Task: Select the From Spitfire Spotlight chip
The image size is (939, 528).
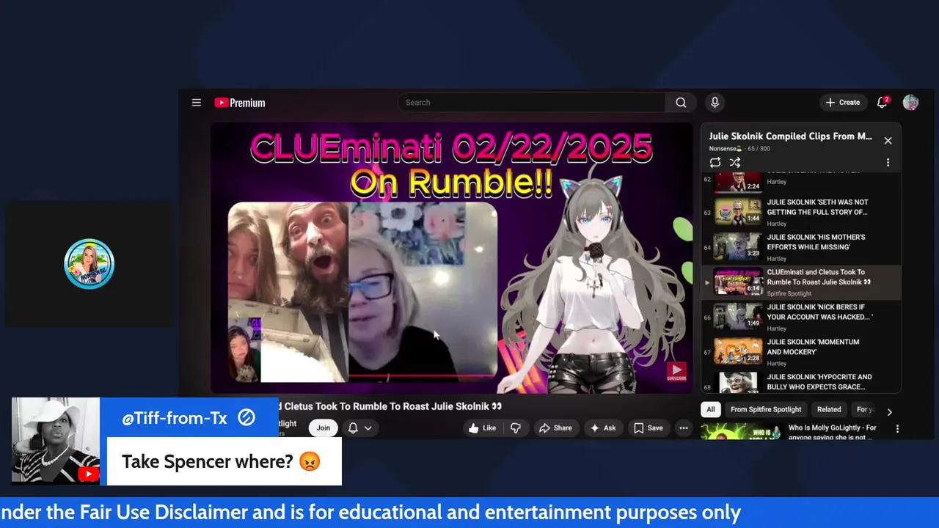Action: pyautogui.click(x=766, y=409)
